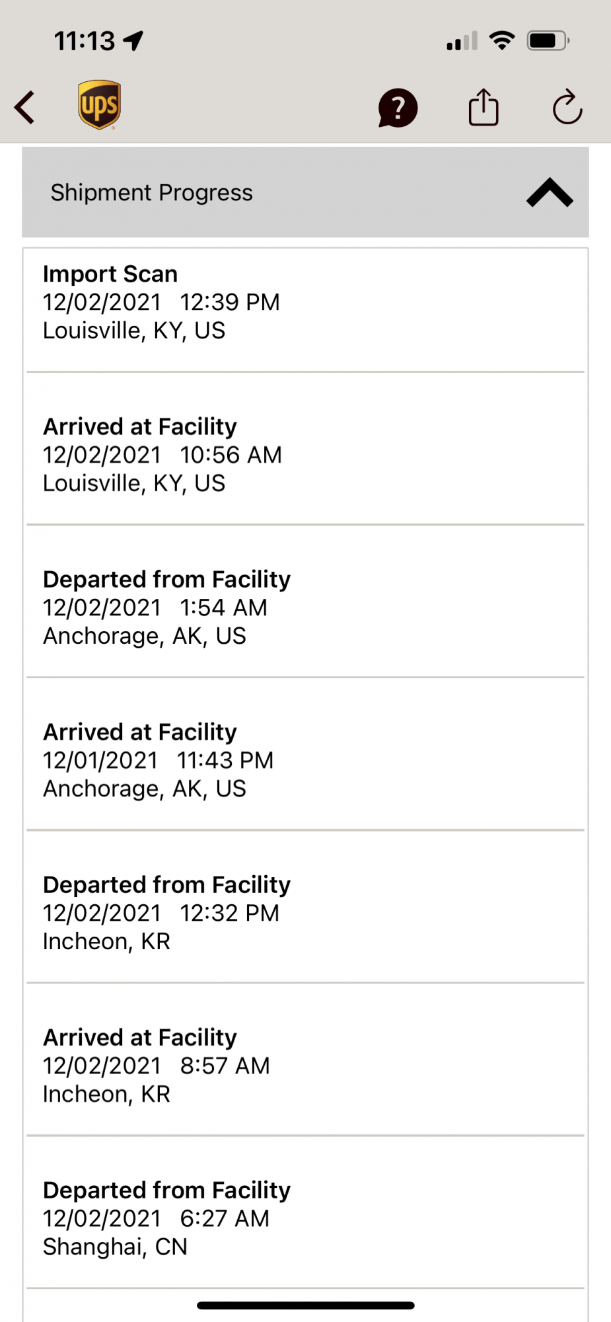Tap the home indicator bar
This screenshot has height=1322, width=611.
305,1305
